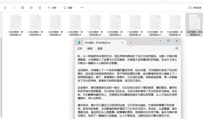Toggle the 详细信息 details pane
The image size is (203, 119).
[195, 8]
